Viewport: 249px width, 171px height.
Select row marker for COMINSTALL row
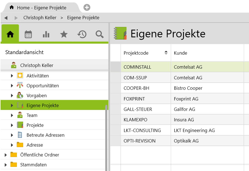(115, 67)
